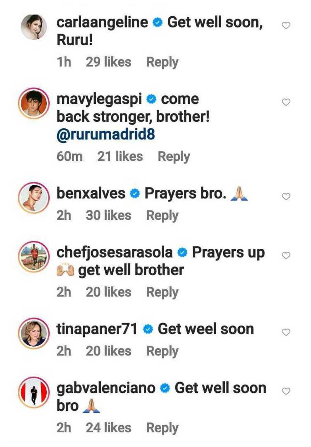
Task: Open benxalves' story ring avatar
Action: click(34, 198)
